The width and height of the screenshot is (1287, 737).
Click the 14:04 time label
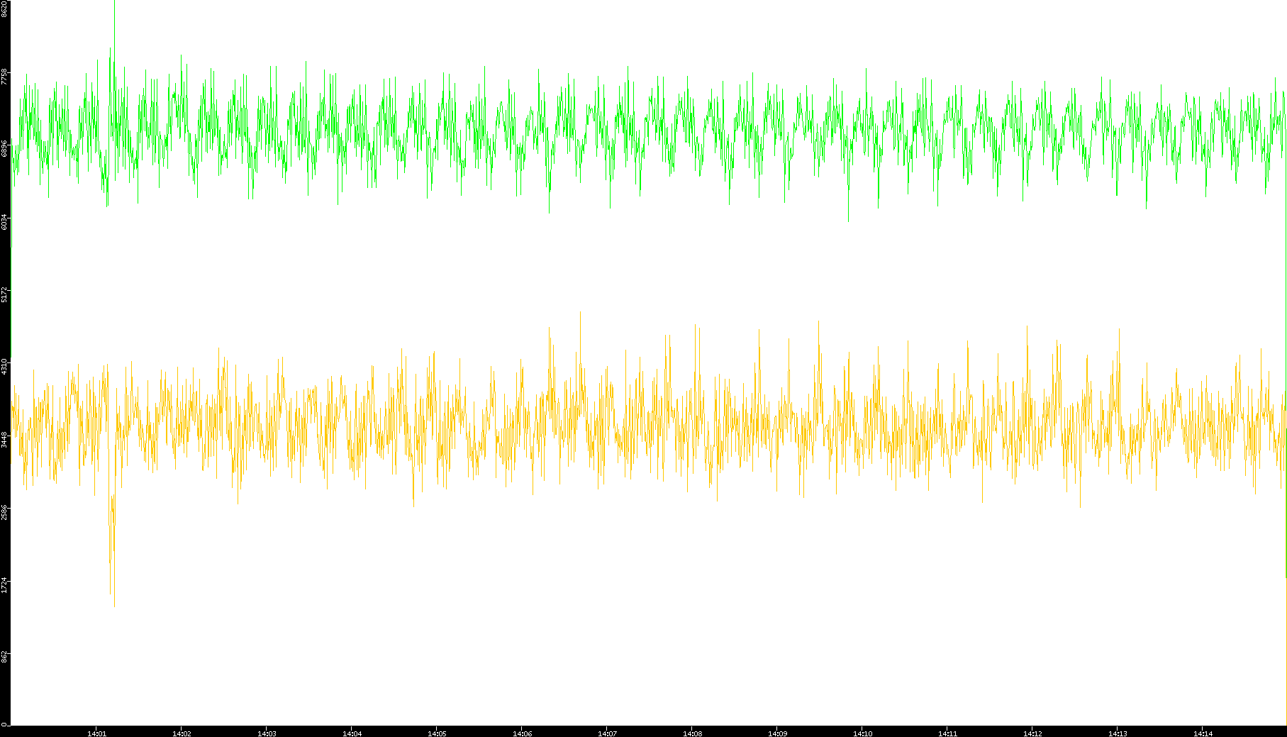pyautogui.click(x=352, y=733)
